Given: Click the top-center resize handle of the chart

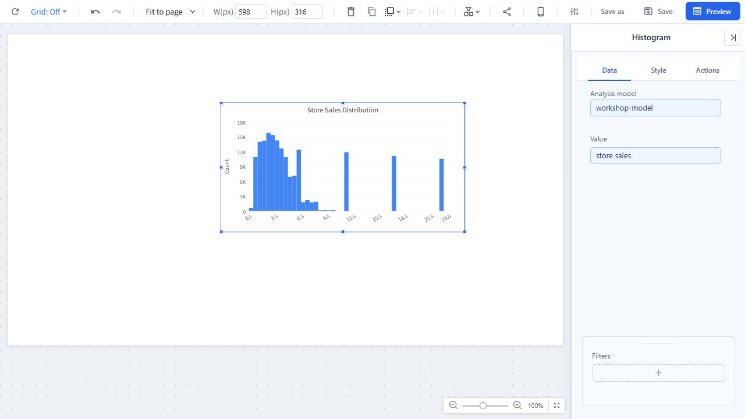Looking at the screenshot, I should (343, 103).
